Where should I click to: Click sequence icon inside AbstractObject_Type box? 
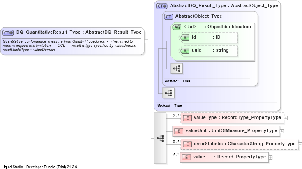pos(176,68)
